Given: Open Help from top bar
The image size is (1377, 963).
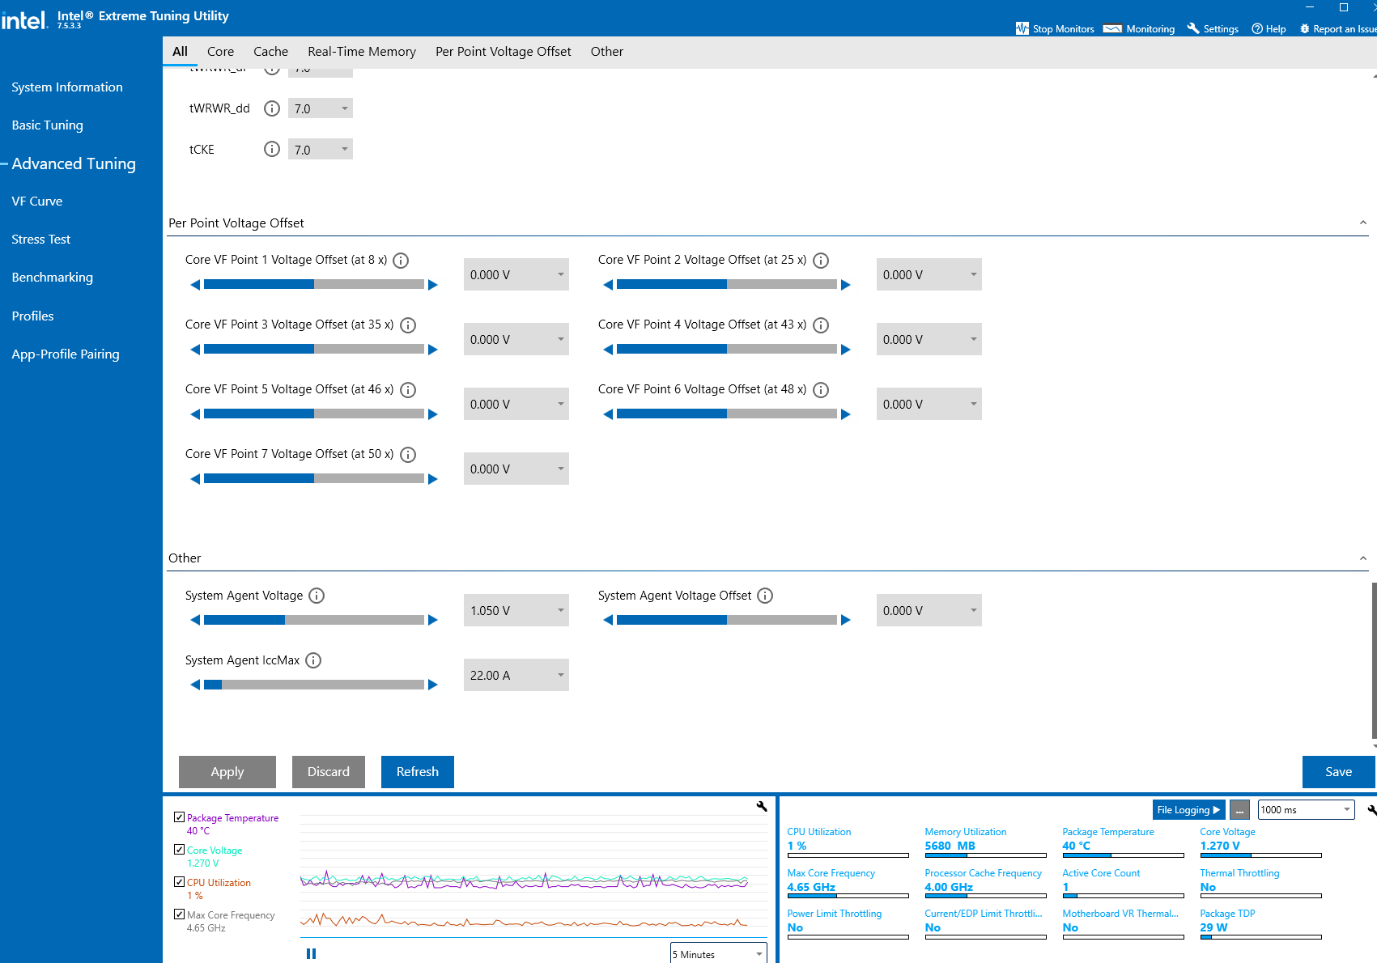Looking at the screenshot, I should [x=1269, y=28].
